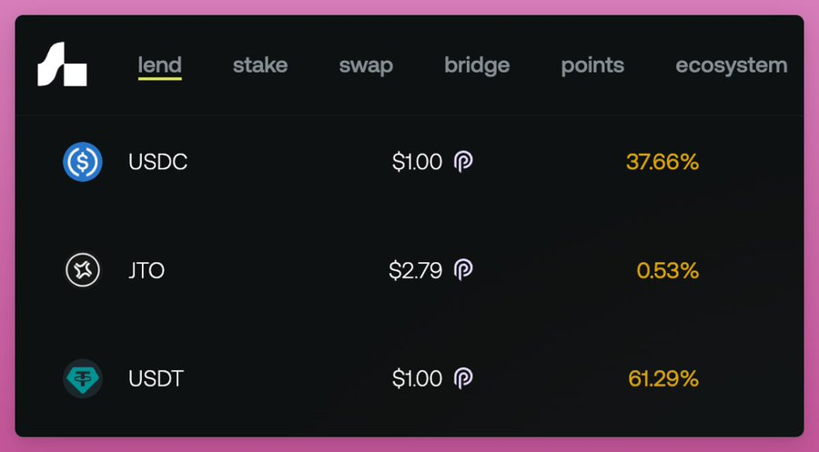
Task: Select the points tab
Action: pos(592,65)
